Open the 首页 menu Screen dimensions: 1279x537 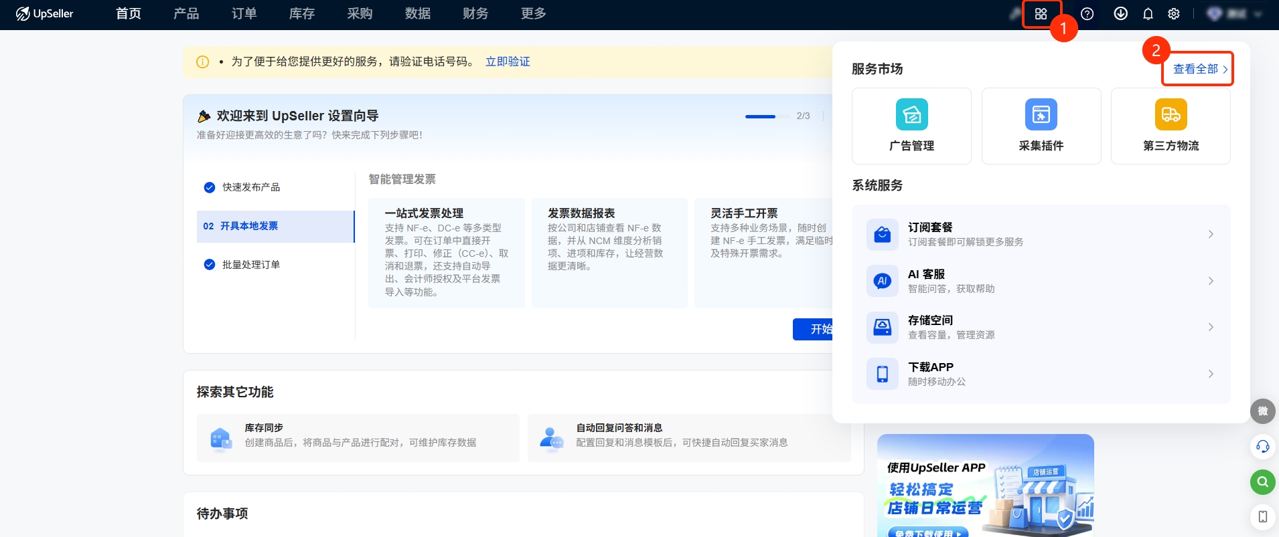[129, 14]
